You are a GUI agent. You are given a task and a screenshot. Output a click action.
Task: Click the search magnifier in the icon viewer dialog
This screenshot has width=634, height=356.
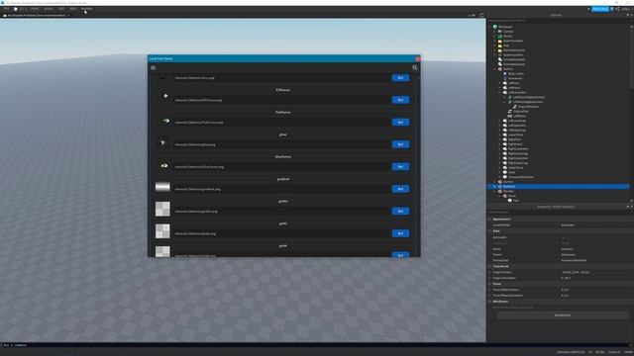coord(415,68)
